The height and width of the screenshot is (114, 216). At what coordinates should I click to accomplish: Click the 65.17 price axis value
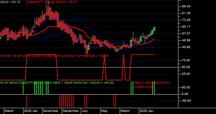click(186, 27)
